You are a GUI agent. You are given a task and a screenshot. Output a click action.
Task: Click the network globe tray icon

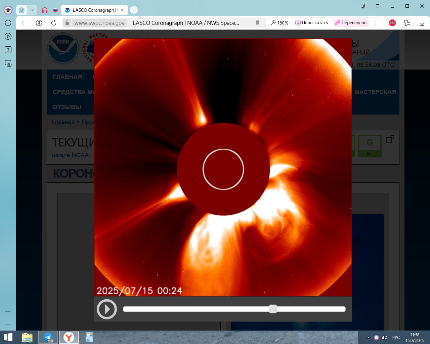coord(376,338)
